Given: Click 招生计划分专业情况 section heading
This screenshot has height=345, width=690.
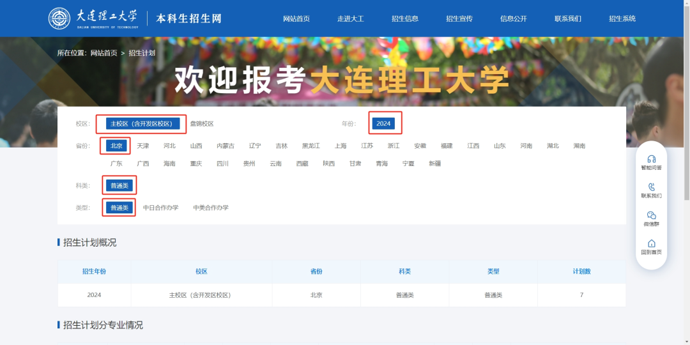Looking at the screenshot, I should tap(103, 325).
